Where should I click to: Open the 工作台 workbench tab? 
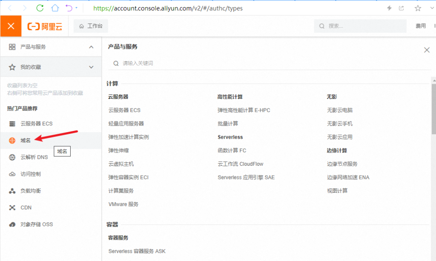(91, 26)
